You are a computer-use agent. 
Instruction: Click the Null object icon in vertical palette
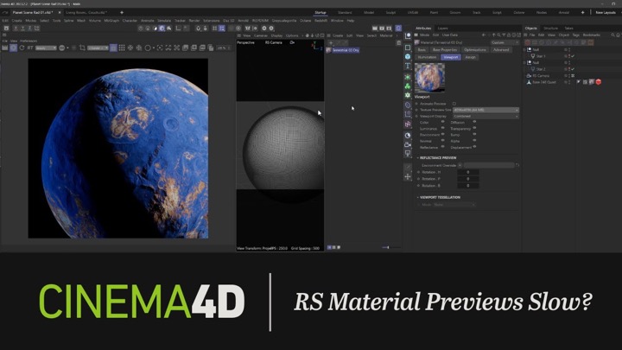tap(408, 36)
